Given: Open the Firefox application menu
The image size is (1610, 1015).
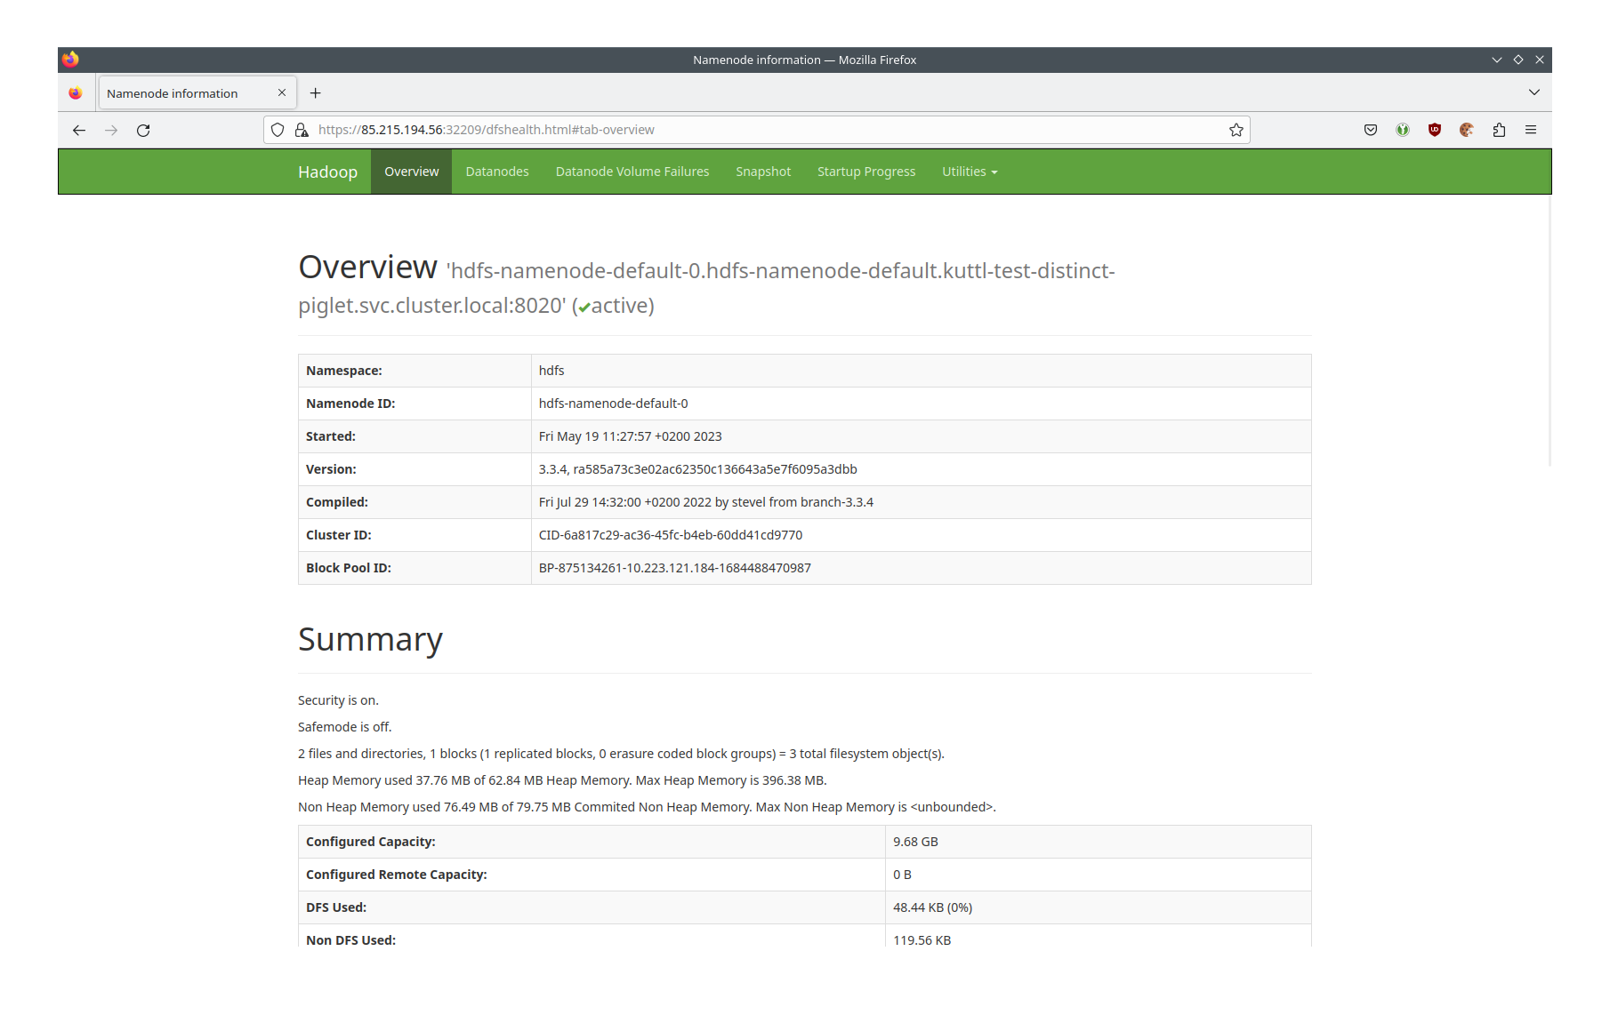Looking at the screenshot, I should pos(1532,129).
